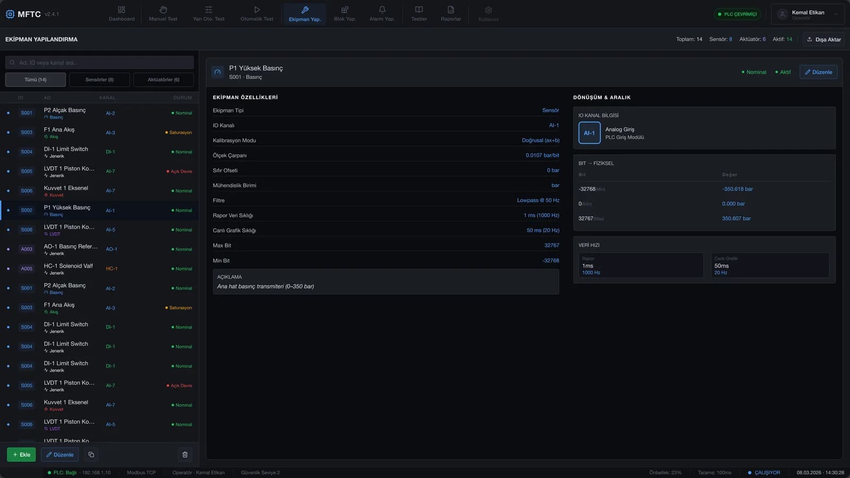Click the trash delete icon

[185, 455]
